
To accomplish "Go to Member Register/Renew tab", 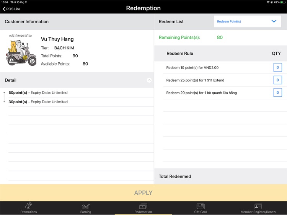I will (x=258, y=208).
